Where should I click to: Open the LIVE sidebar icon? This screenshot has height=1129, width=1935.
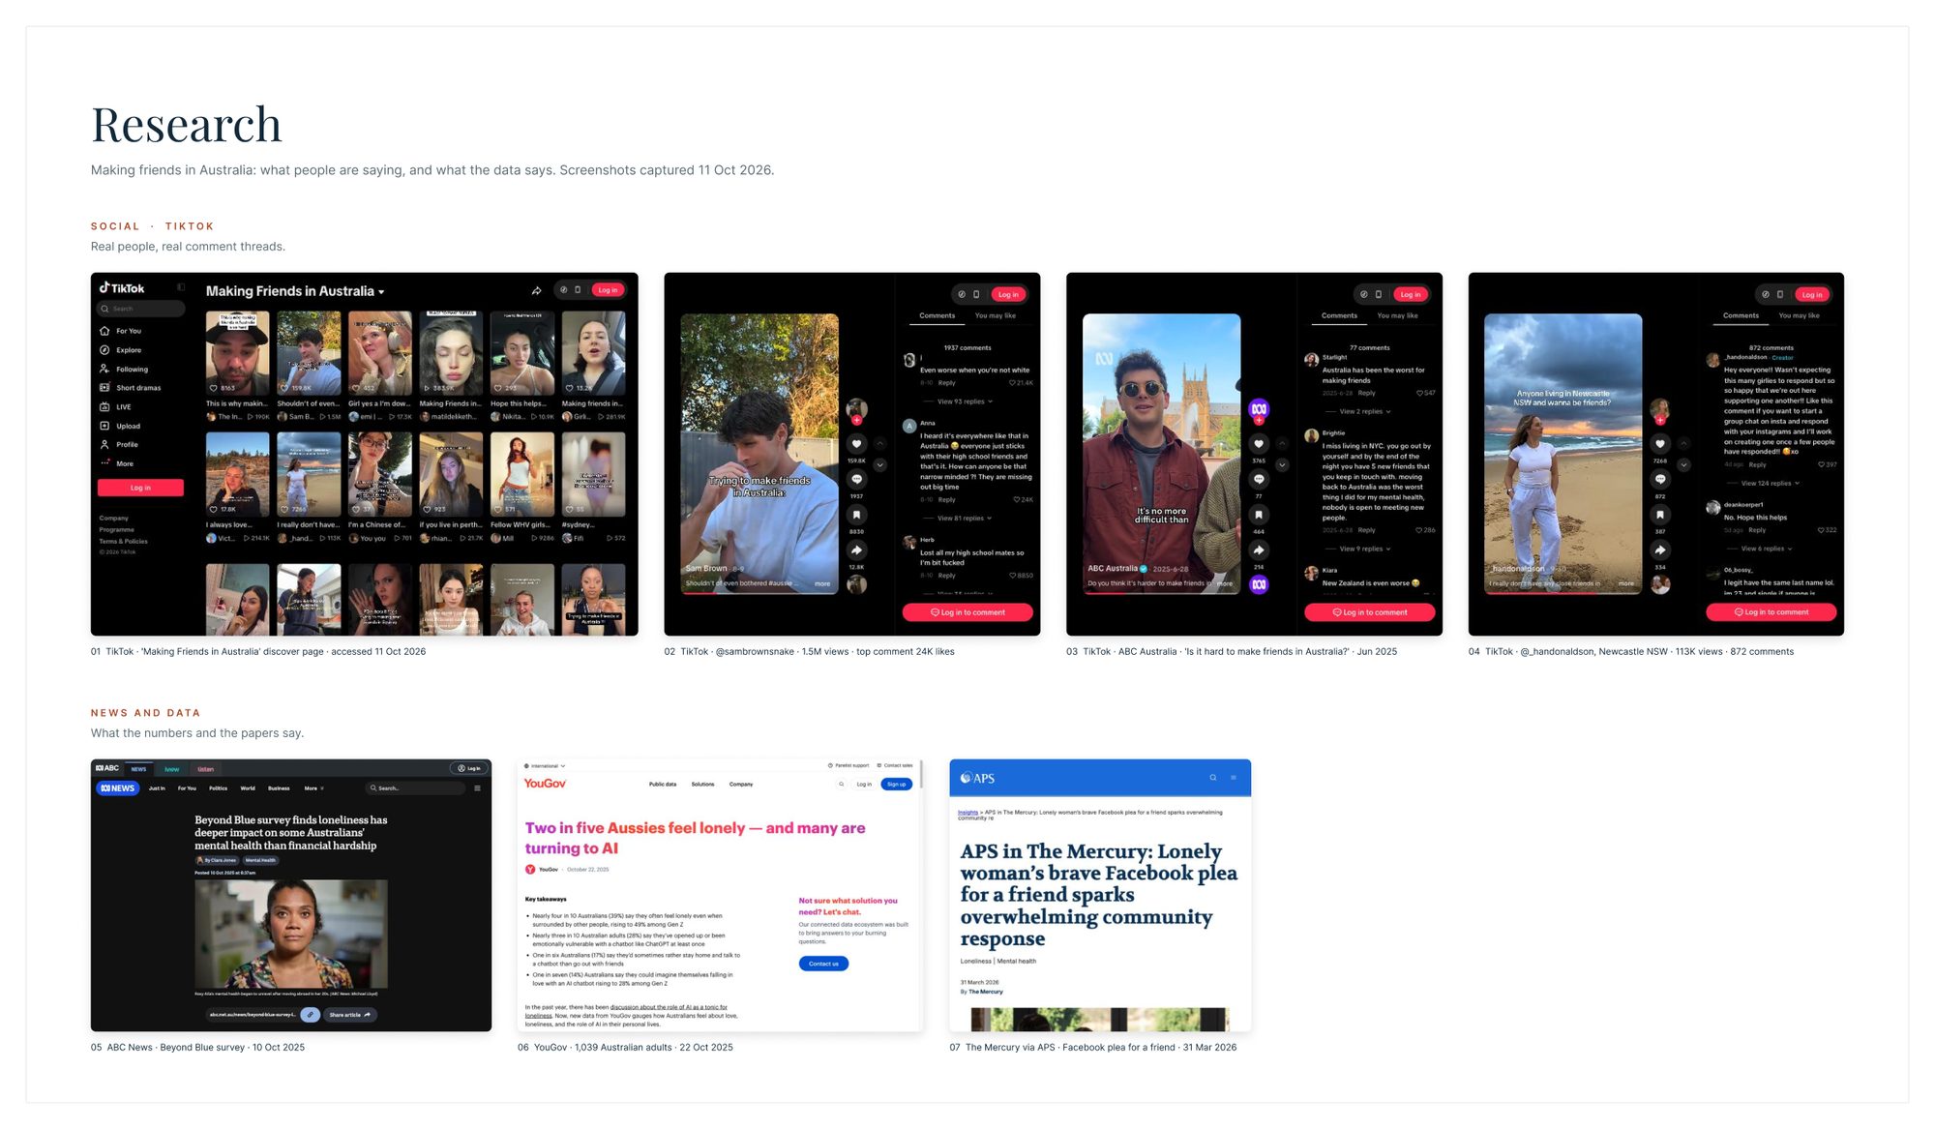[x=104, y=407]
